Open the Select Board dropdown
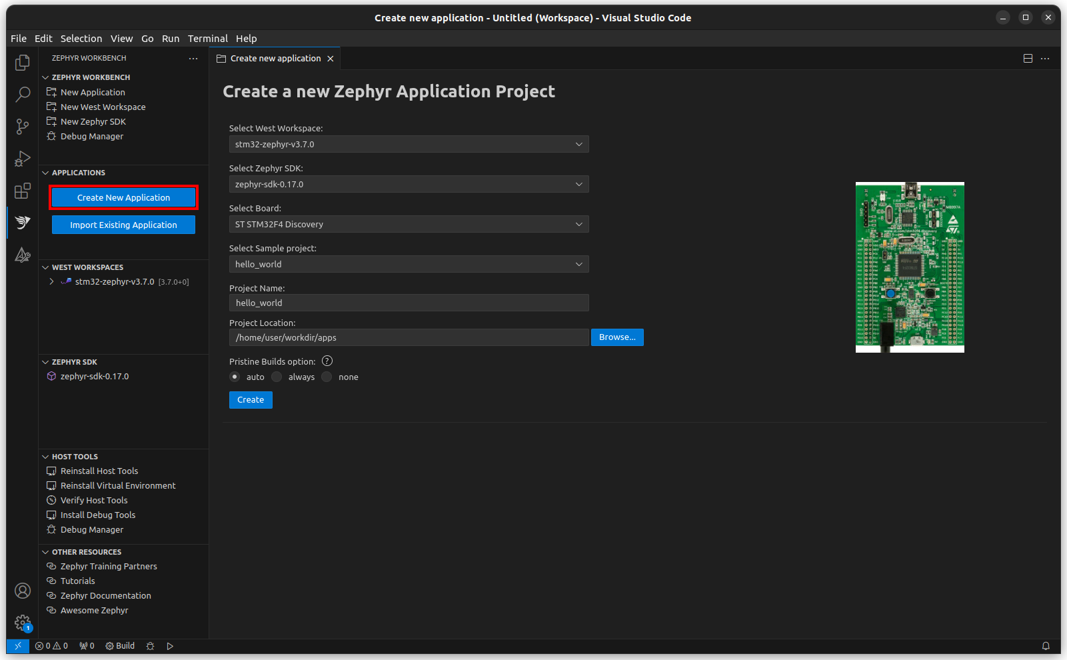The image size is (1067, 660). pyautogui.click(x=409, y=224)
